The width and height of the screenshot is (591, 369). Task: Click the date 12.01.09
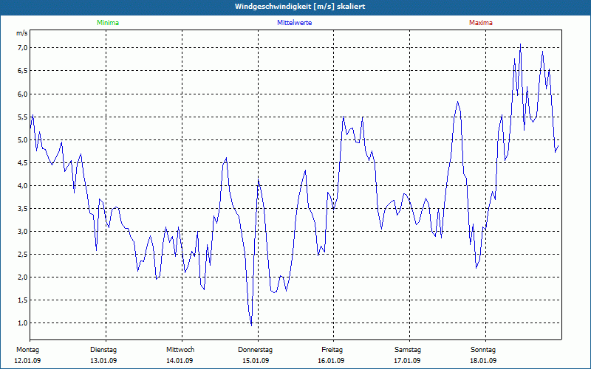[x=27, y=361]
